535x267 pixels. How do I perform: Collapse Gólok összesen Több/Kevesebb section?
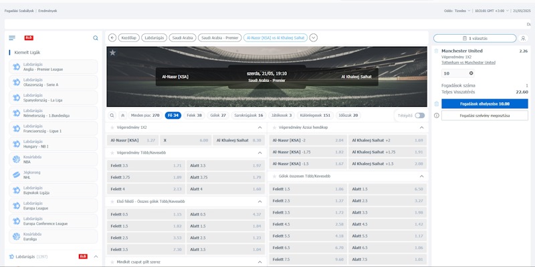pos(422,176)
